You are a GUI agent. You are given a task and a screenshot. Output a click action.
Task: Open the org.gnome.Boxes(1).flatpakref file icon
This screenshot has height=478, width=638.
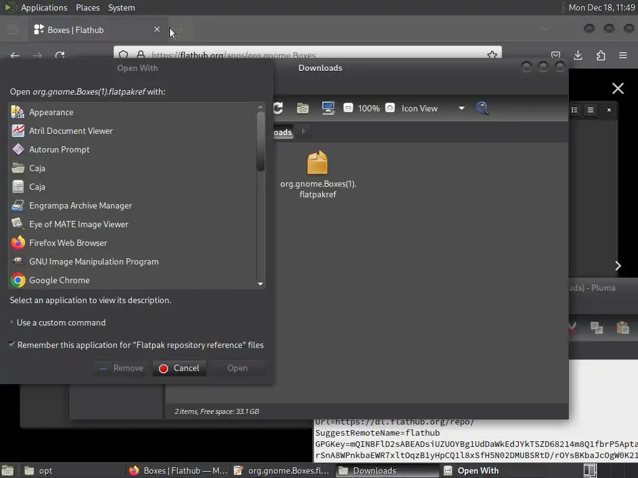coord(317,162)
